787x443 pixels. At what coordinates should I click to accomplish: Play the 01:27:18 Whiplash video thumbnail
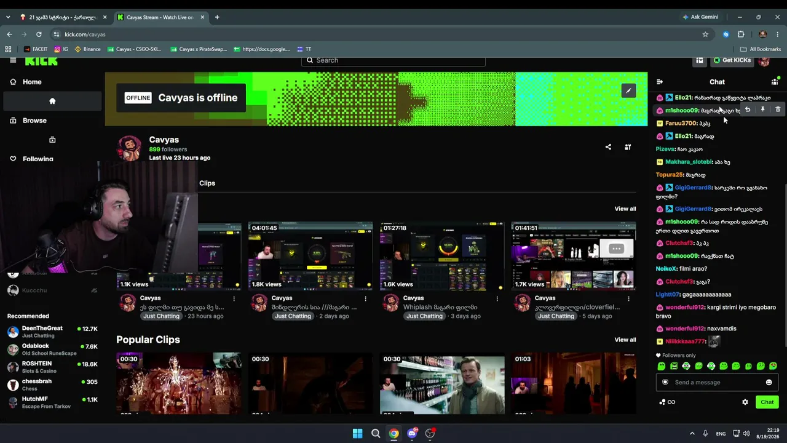click(442, 256)
